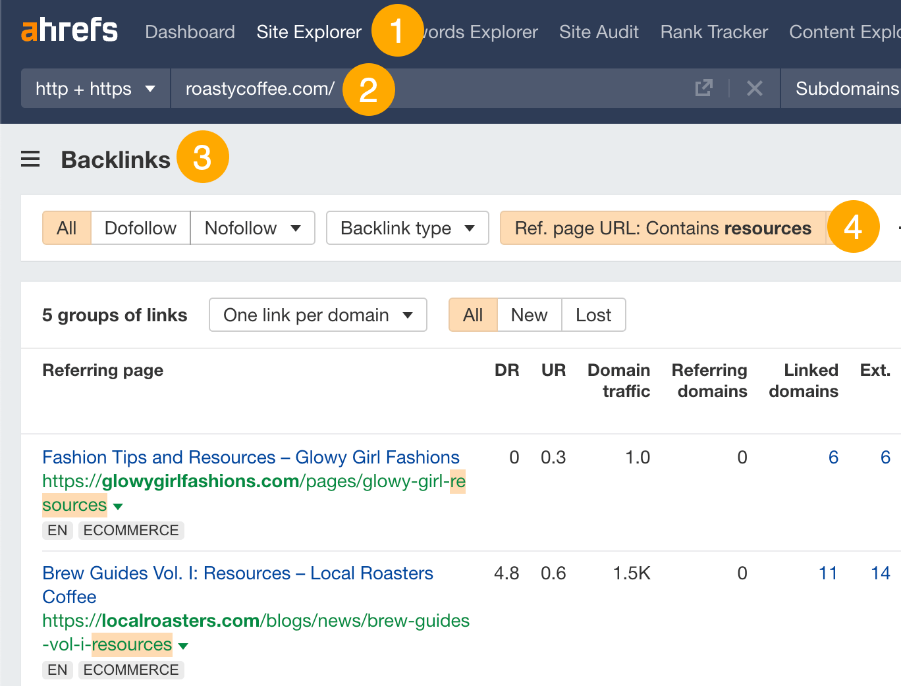Open Site Explorer from the navigation
901x686 pixels.
(x=309, y=32)
